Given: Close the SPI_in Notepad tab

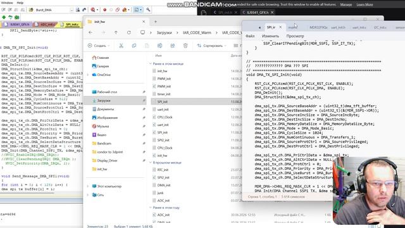Looking at the screenshot, I should point(280,27).
